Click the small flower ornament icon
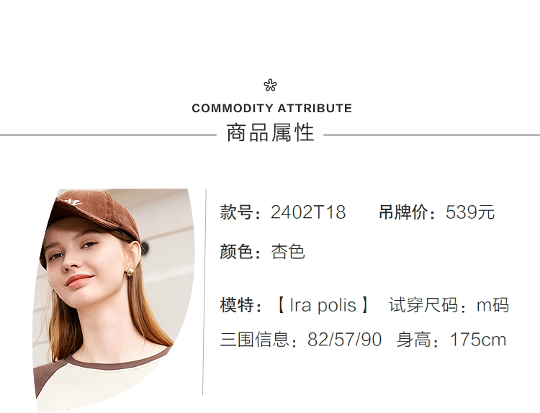The width and height of the screenshot is (540, 413). tap(270, 86)
